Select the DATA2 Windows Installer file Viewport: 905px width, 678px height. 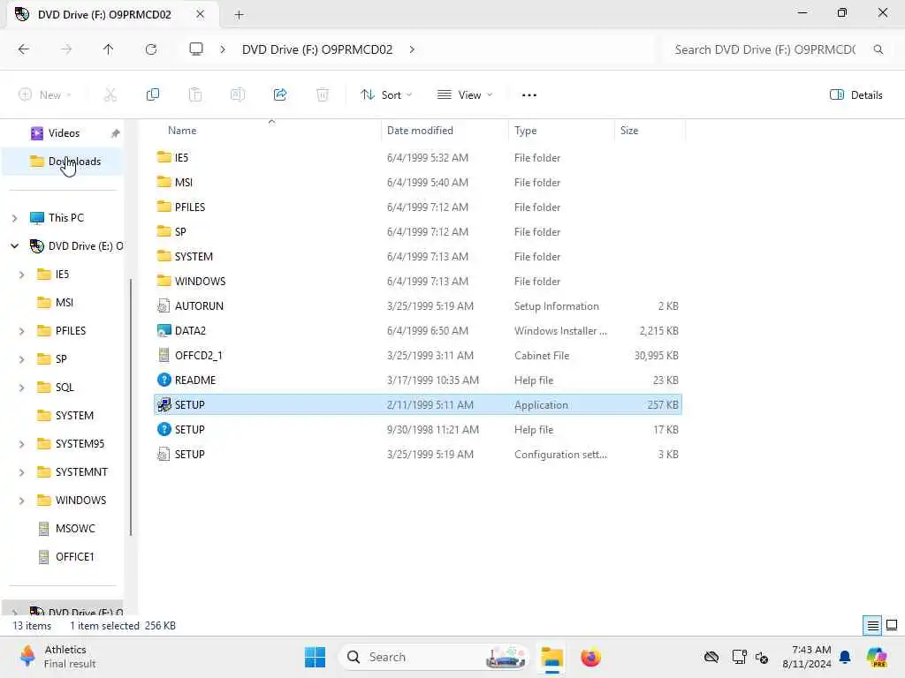(x=418, y=330)
